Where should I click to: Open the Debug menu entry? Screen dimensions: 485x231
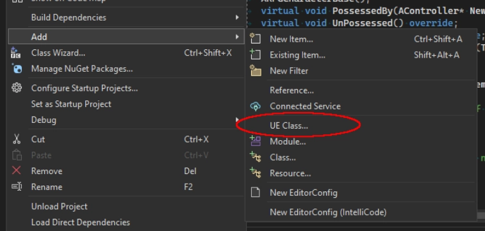(126, 120)
